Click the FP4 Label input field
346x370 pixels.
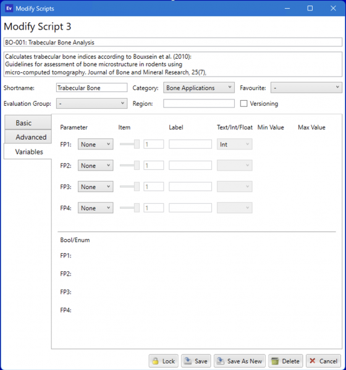tap(190, 208)
